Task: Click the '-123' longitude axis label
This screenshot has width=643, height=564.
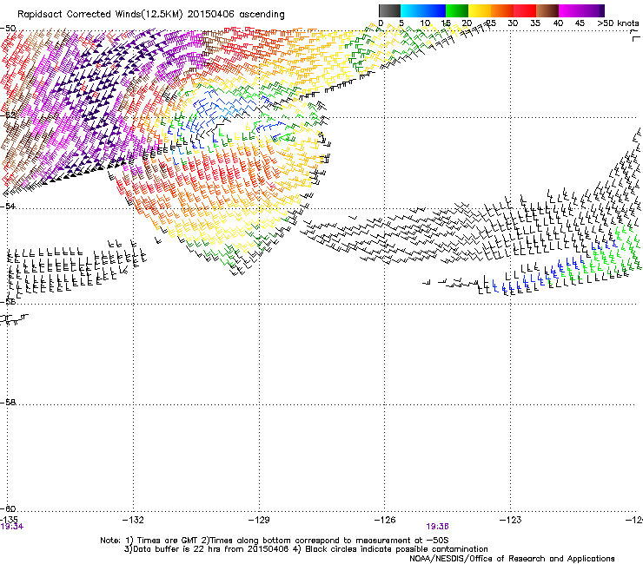Action: coord(511,520)
